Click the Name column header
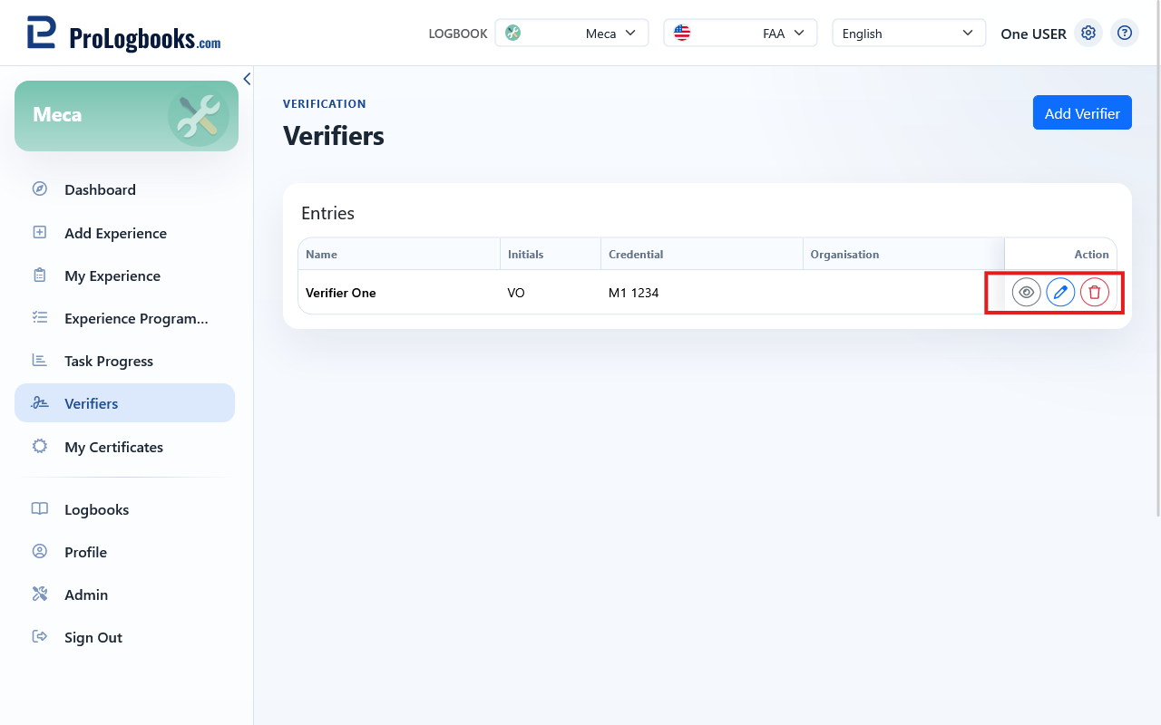The width and height of the screenshot is (1161, 725). click(x=399, y=254)
